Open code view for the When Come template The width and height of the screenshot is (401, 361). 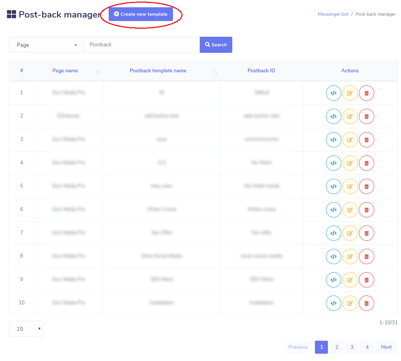[x=333, y=210]
